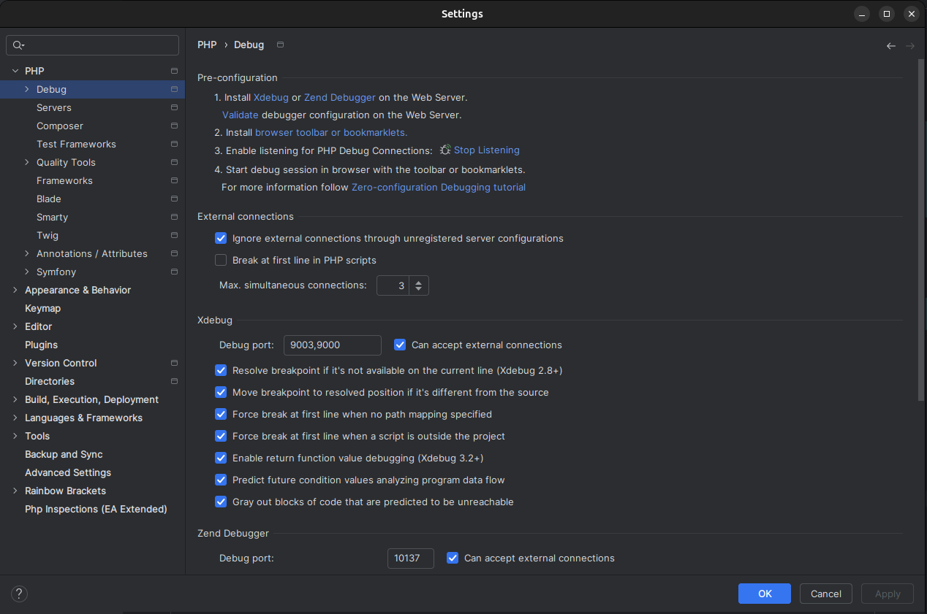Expand the Appearance & Behavior section
Image resolution: width=927 pixels, height=614 pixels.
point(15,290)
